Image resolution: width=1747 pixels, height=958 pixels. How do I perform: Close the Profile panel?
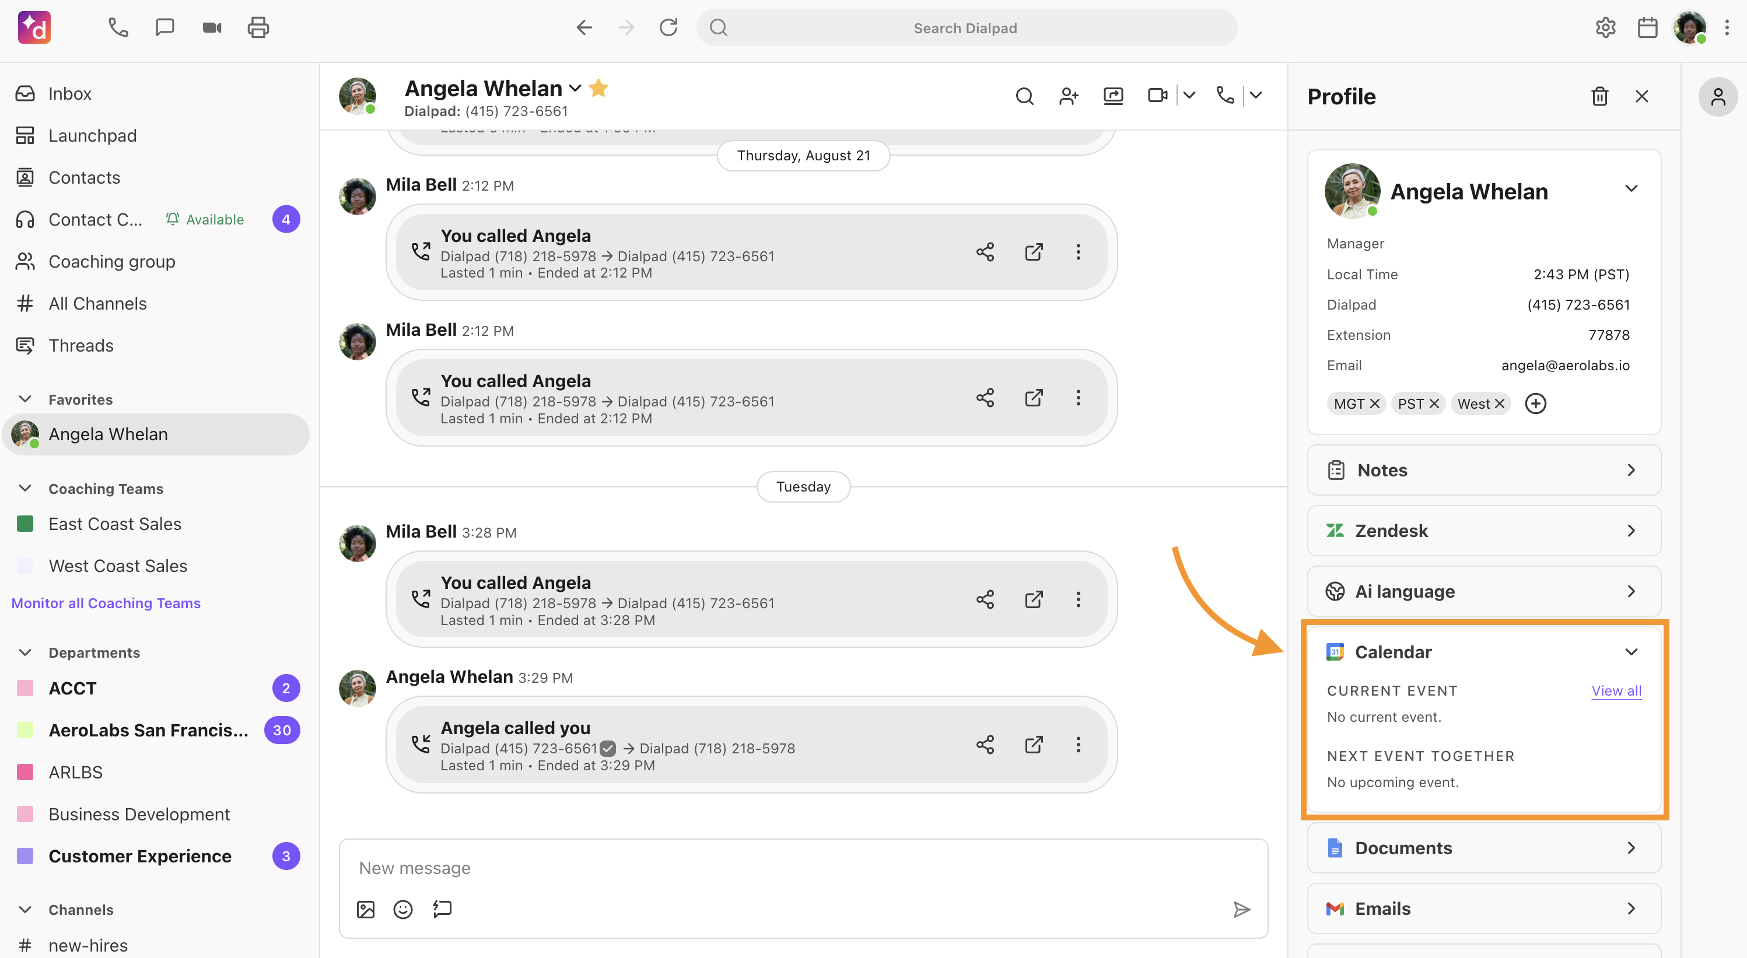pos(1642,96)
